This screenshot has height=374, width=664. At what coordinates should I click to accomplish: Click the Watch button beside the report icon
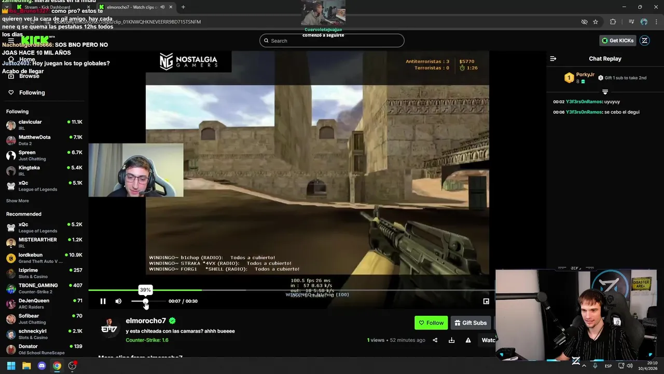pos(488,340)
